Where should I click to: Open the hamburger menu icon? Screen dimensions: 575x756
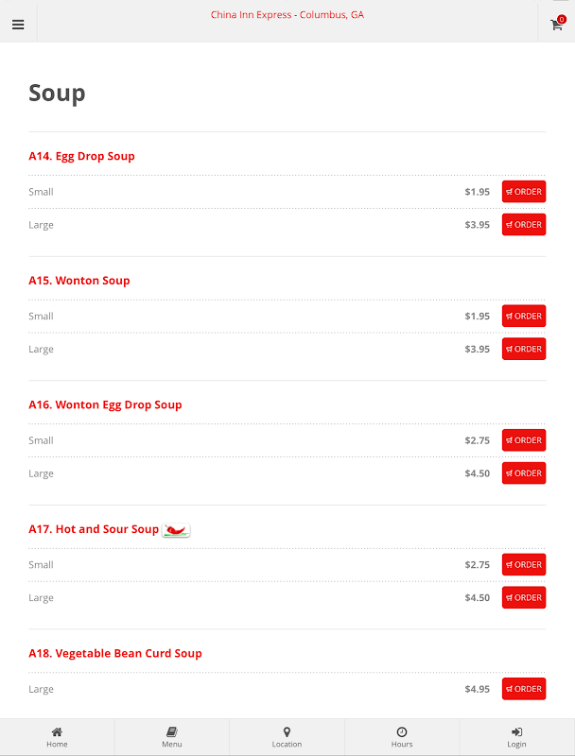coord(18,25)
